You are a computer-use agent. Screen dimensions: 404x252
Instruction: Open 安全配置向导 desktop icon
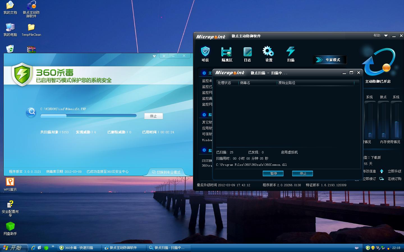10,208
